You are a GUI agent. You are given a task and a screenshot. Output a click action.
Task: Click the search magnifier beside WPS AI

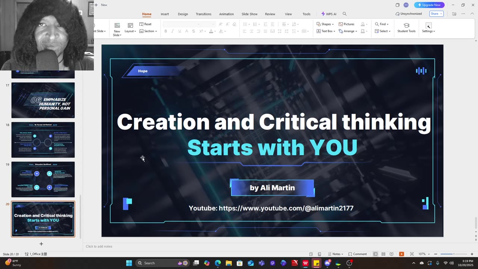pyautogui.click(x=345, y=14)
